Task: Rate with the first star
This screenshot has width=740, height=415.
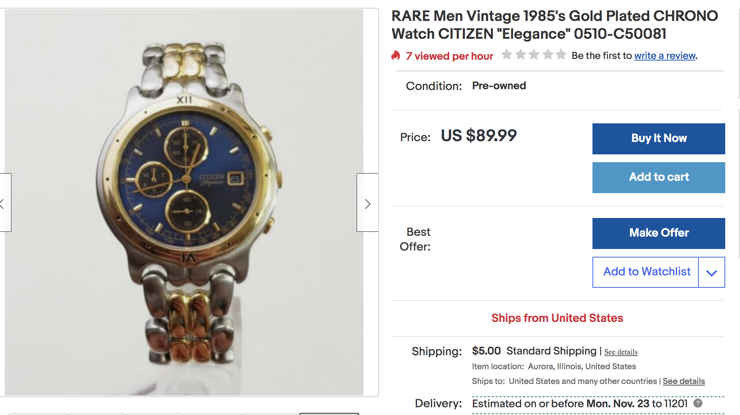Action: point(507,55)
